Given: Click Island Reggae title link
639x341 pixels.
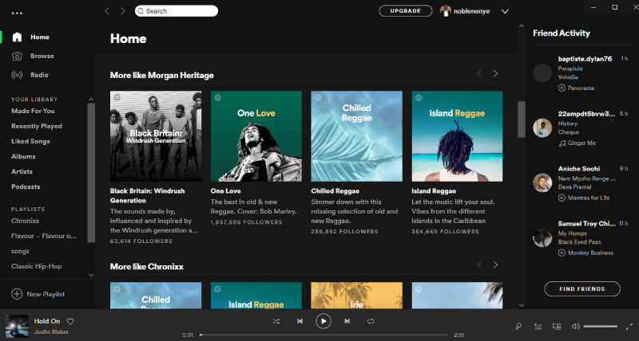Looking at the screenshot, I should point(434,191).
